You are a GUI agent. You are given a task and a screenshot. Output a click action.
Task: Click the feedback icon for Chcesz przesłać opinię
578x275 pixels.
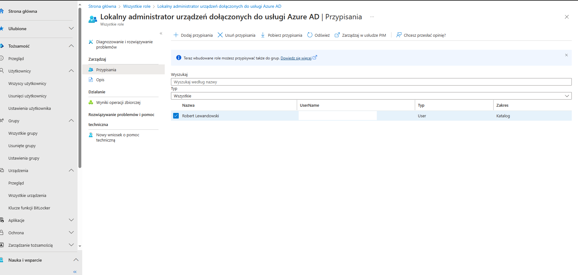pyautogui.click(x=399, y=35)
